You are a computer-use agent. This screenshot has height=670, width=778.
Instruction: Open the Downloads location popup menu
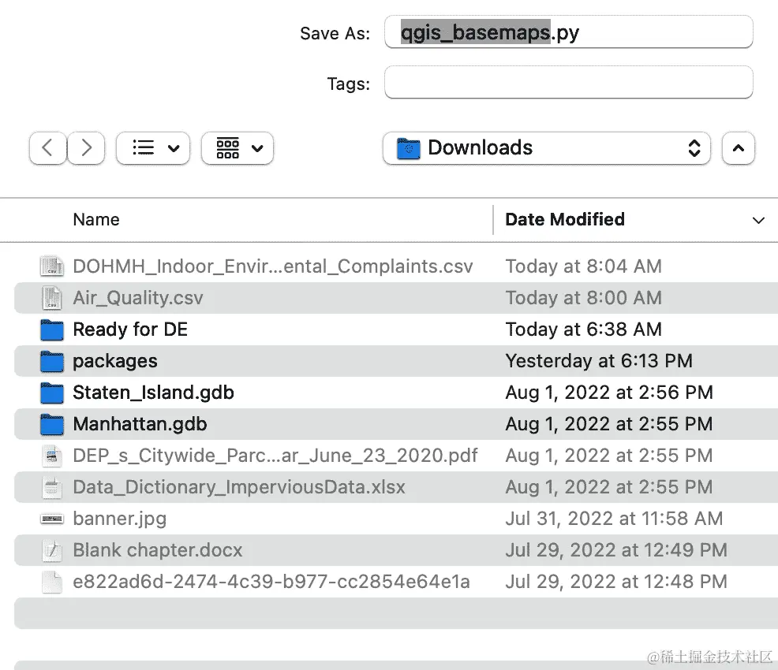[546, 148]
